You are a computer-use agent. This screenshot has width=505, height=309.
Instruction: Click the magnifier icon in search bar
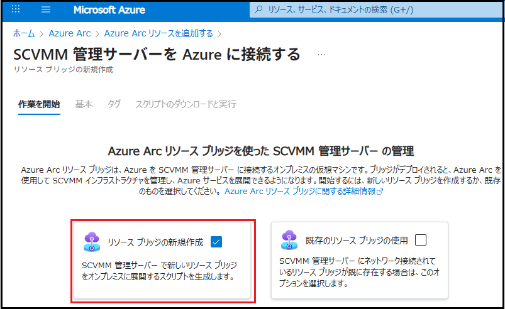[x=258, y=10]
